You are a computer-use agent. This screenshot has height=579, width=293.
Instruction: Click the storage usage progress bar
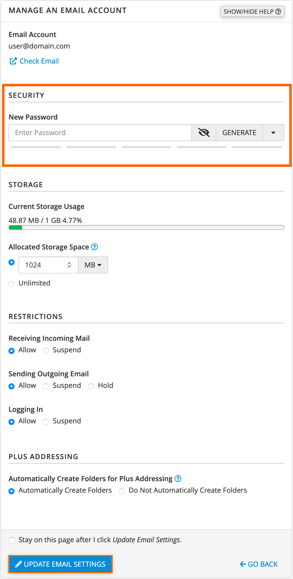pos(146,227)
